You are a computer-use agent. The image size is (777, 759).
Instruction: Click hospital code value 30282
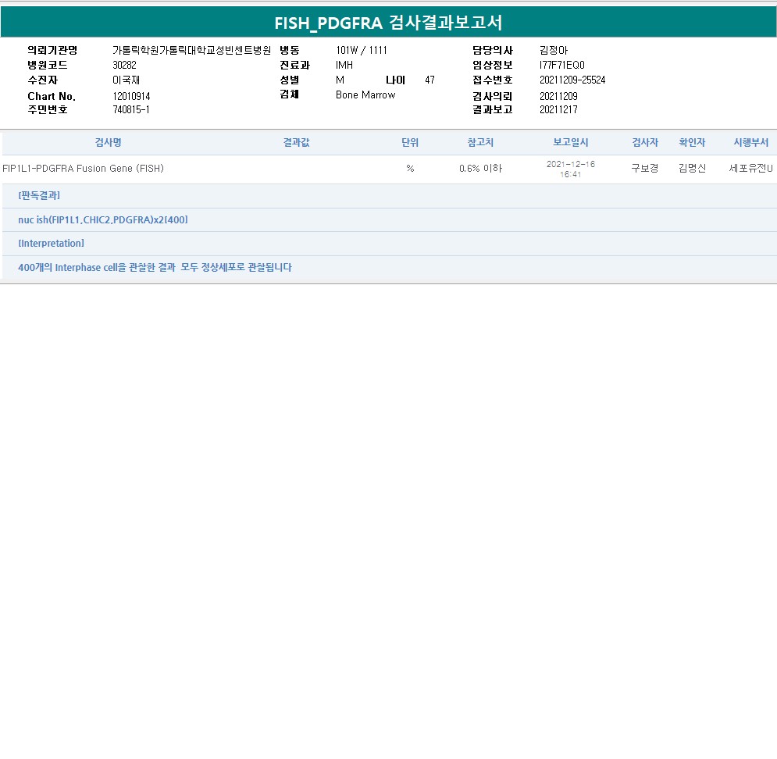[x=124, y=65]
